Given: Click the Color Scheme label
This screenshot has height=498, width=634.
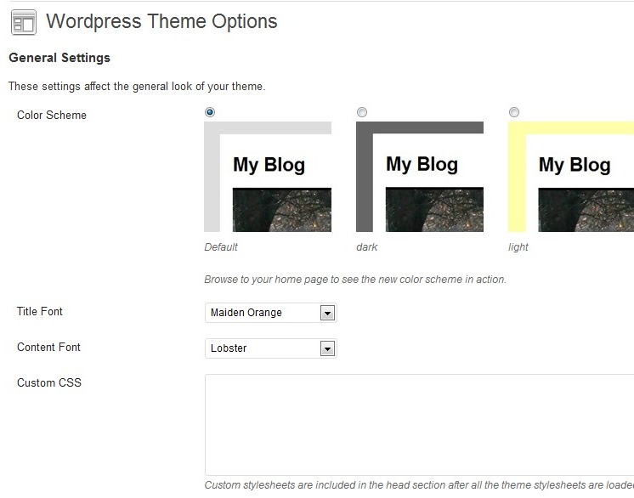Looking at the screenshot, I should pyautogui.click(x=52, y=116).
